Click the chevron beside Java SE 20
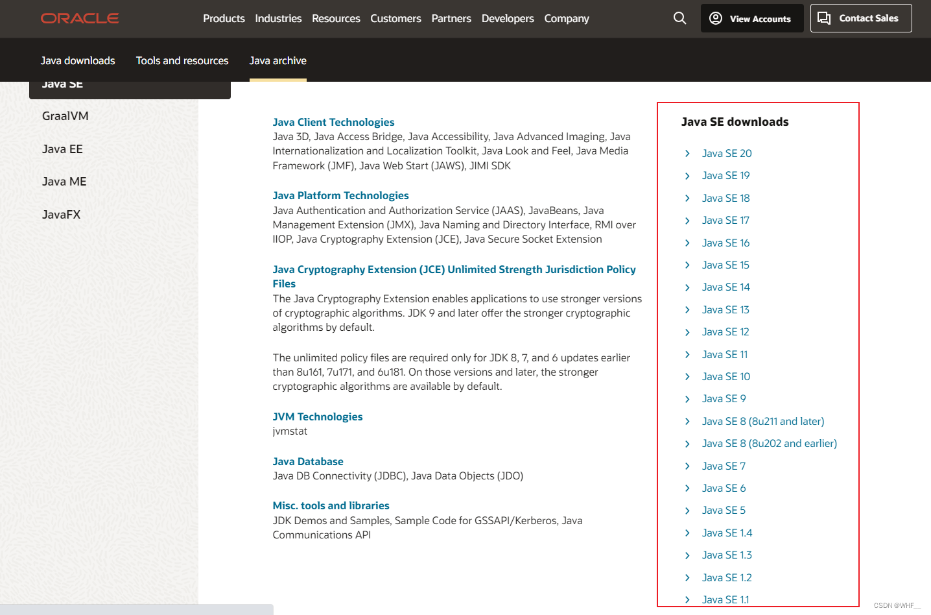The height and width of the screenshot is (615, 931). [x=687, y=153]
